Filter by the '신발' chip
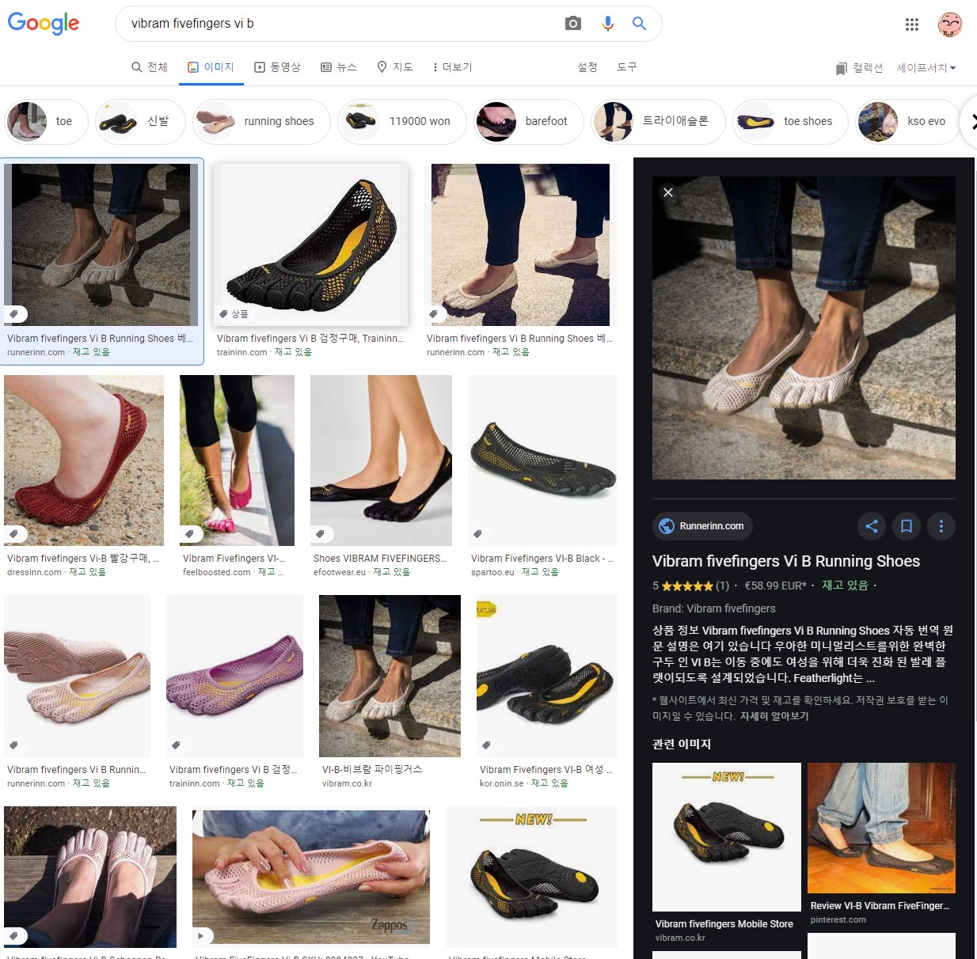The width and height of the screenshot is (977, 959). [x=140, y=122]
